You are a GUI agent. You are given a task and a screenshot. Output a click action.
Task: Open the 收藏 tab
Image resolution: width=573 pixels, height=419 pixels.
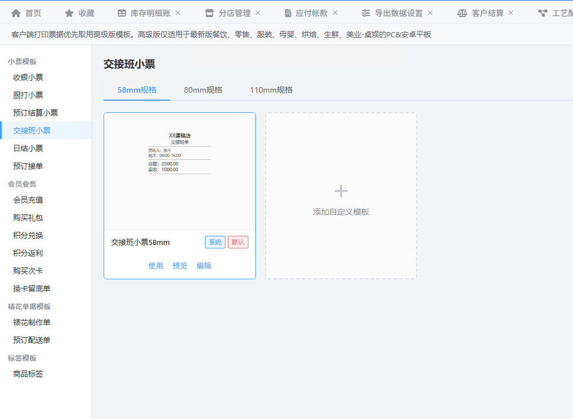(80, 13)
